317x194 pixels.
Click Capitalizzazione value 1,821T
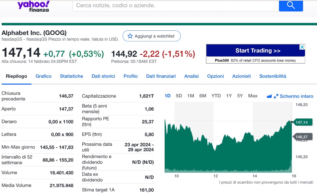click(147, 96)
